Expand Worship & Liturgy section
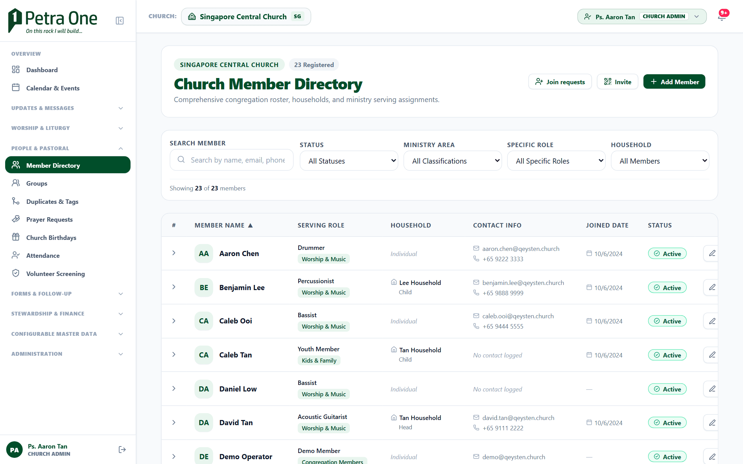743x464 pixels. click(x=68, y=128)
